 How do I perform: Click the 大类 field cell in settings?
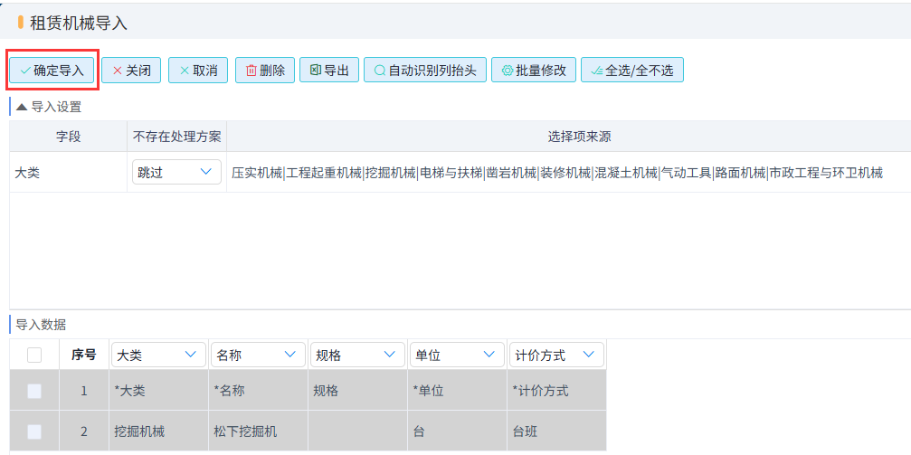point(68,172)
